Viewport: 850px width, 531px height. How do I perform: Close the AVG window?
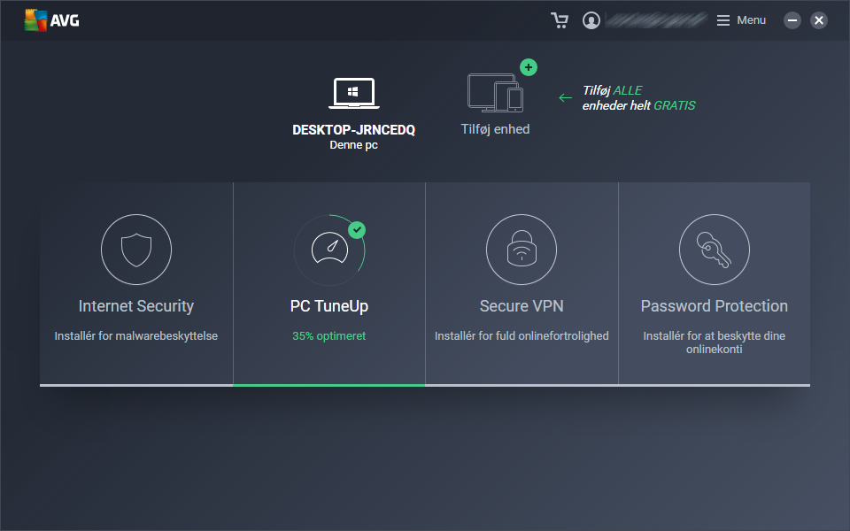pos(818,20)
